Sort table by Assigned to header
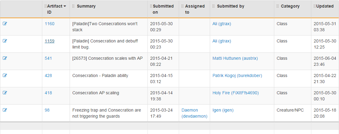 [195, 9]
